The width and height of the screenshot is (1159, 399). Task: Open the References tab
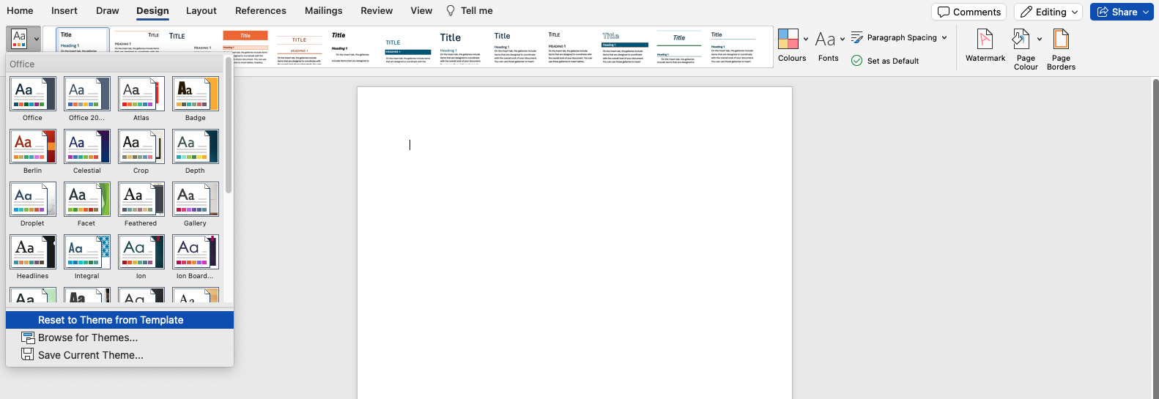[x=260, y=11]
